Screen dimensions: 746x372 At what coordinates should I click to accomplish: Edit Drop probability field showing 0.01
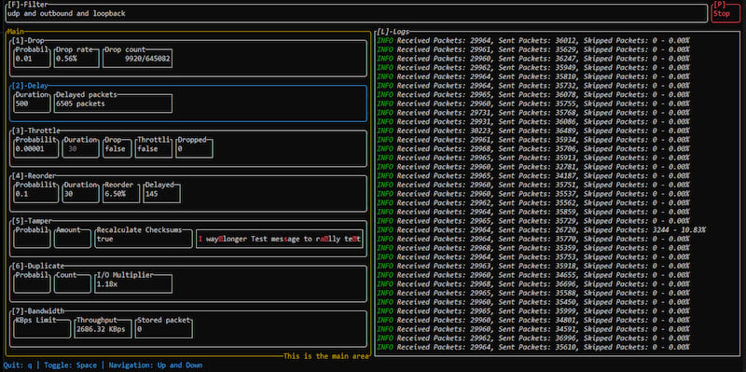pos(32,58)
